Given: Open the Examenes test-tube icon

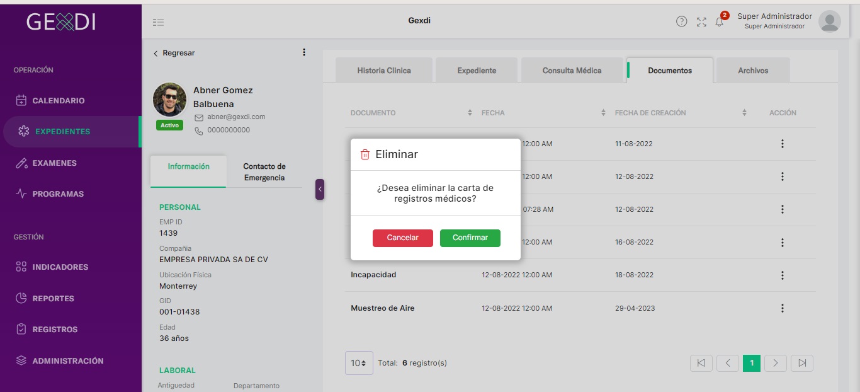Looking at the screenshot, I should [21, 163].
